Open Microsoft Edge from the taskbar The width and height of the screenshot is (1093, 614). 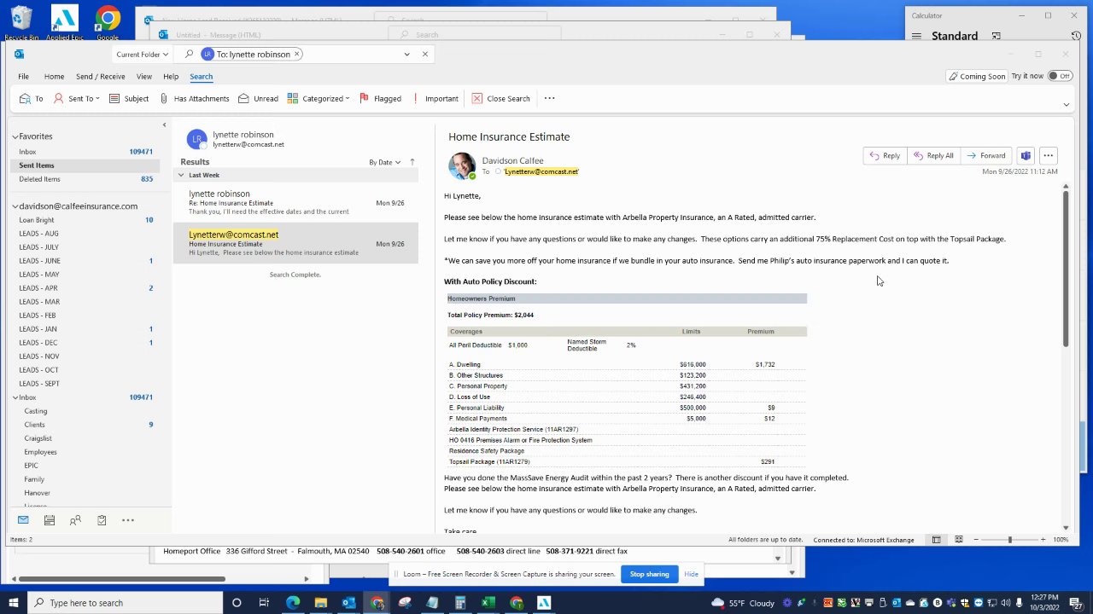point(293,603)
